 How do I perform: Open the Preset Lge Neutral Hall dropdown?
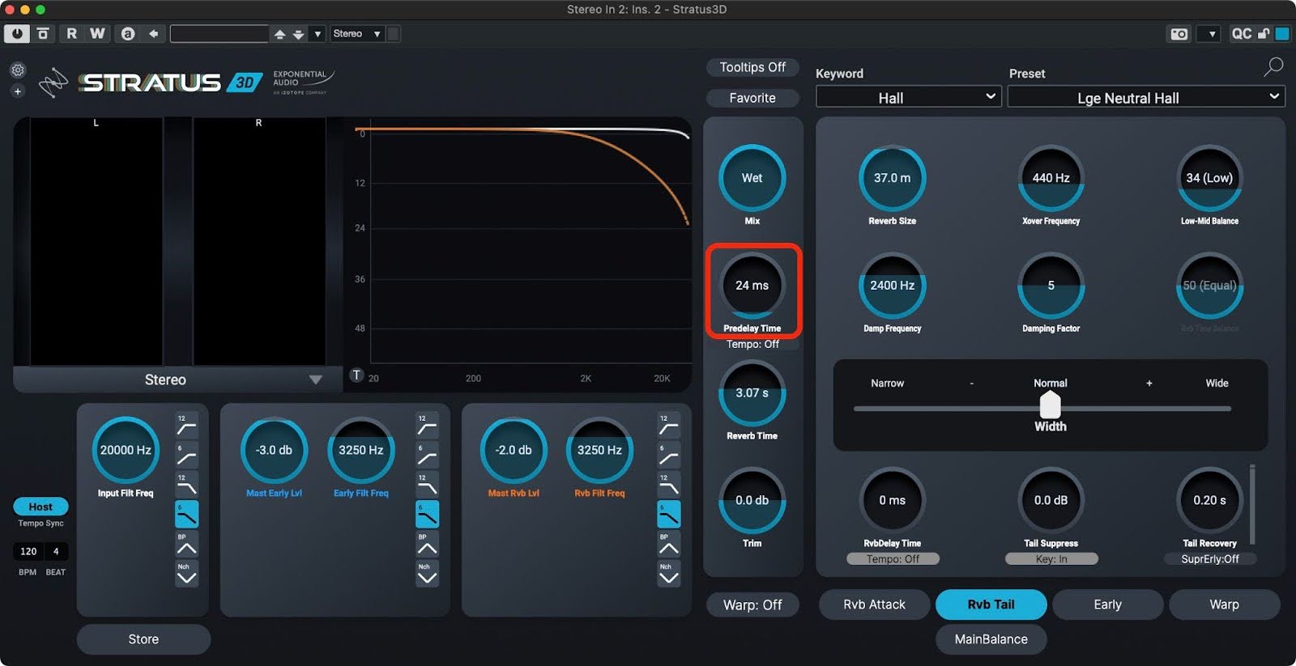[1146, 97]
